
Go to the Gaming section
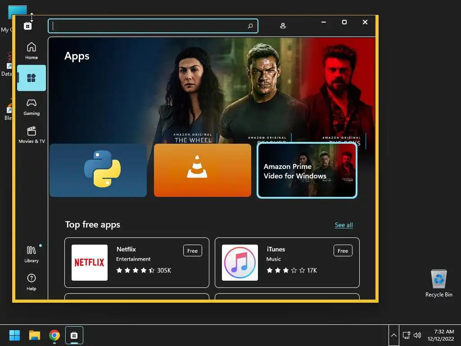pyautogui.click(x=32, y=107)
